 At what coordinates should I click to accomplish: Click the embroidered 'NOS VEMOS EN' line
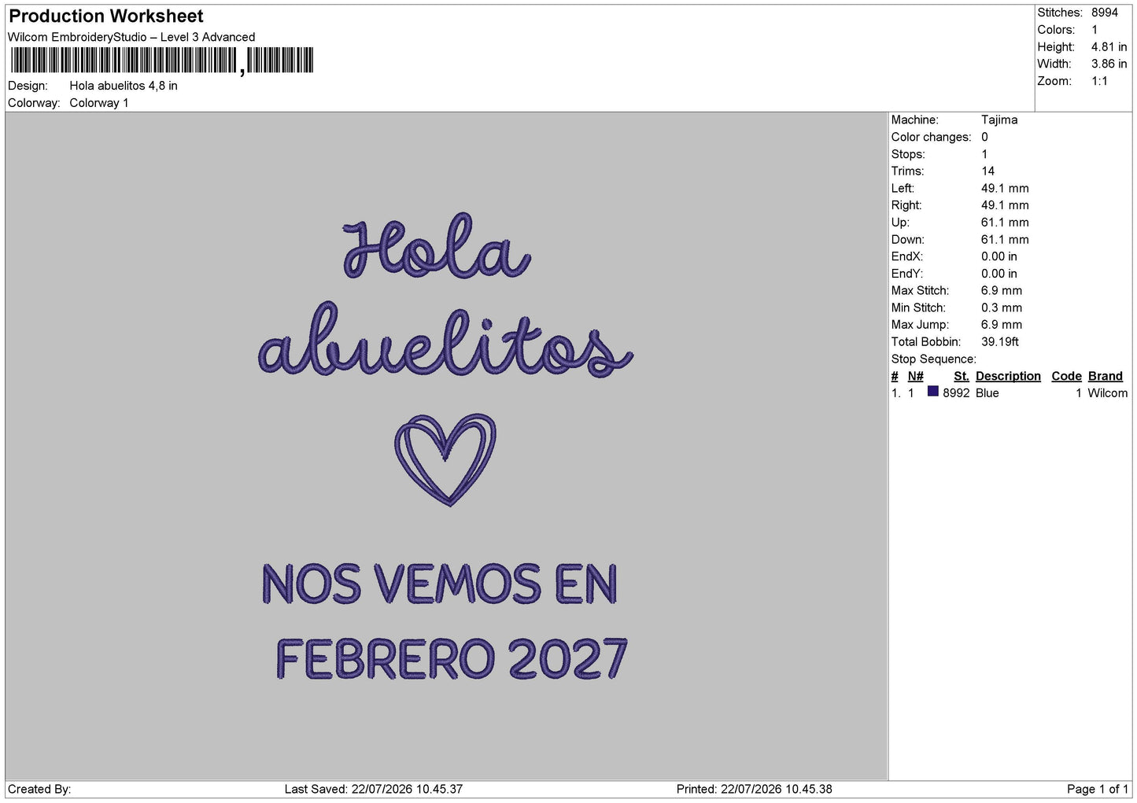coord(440,584)
